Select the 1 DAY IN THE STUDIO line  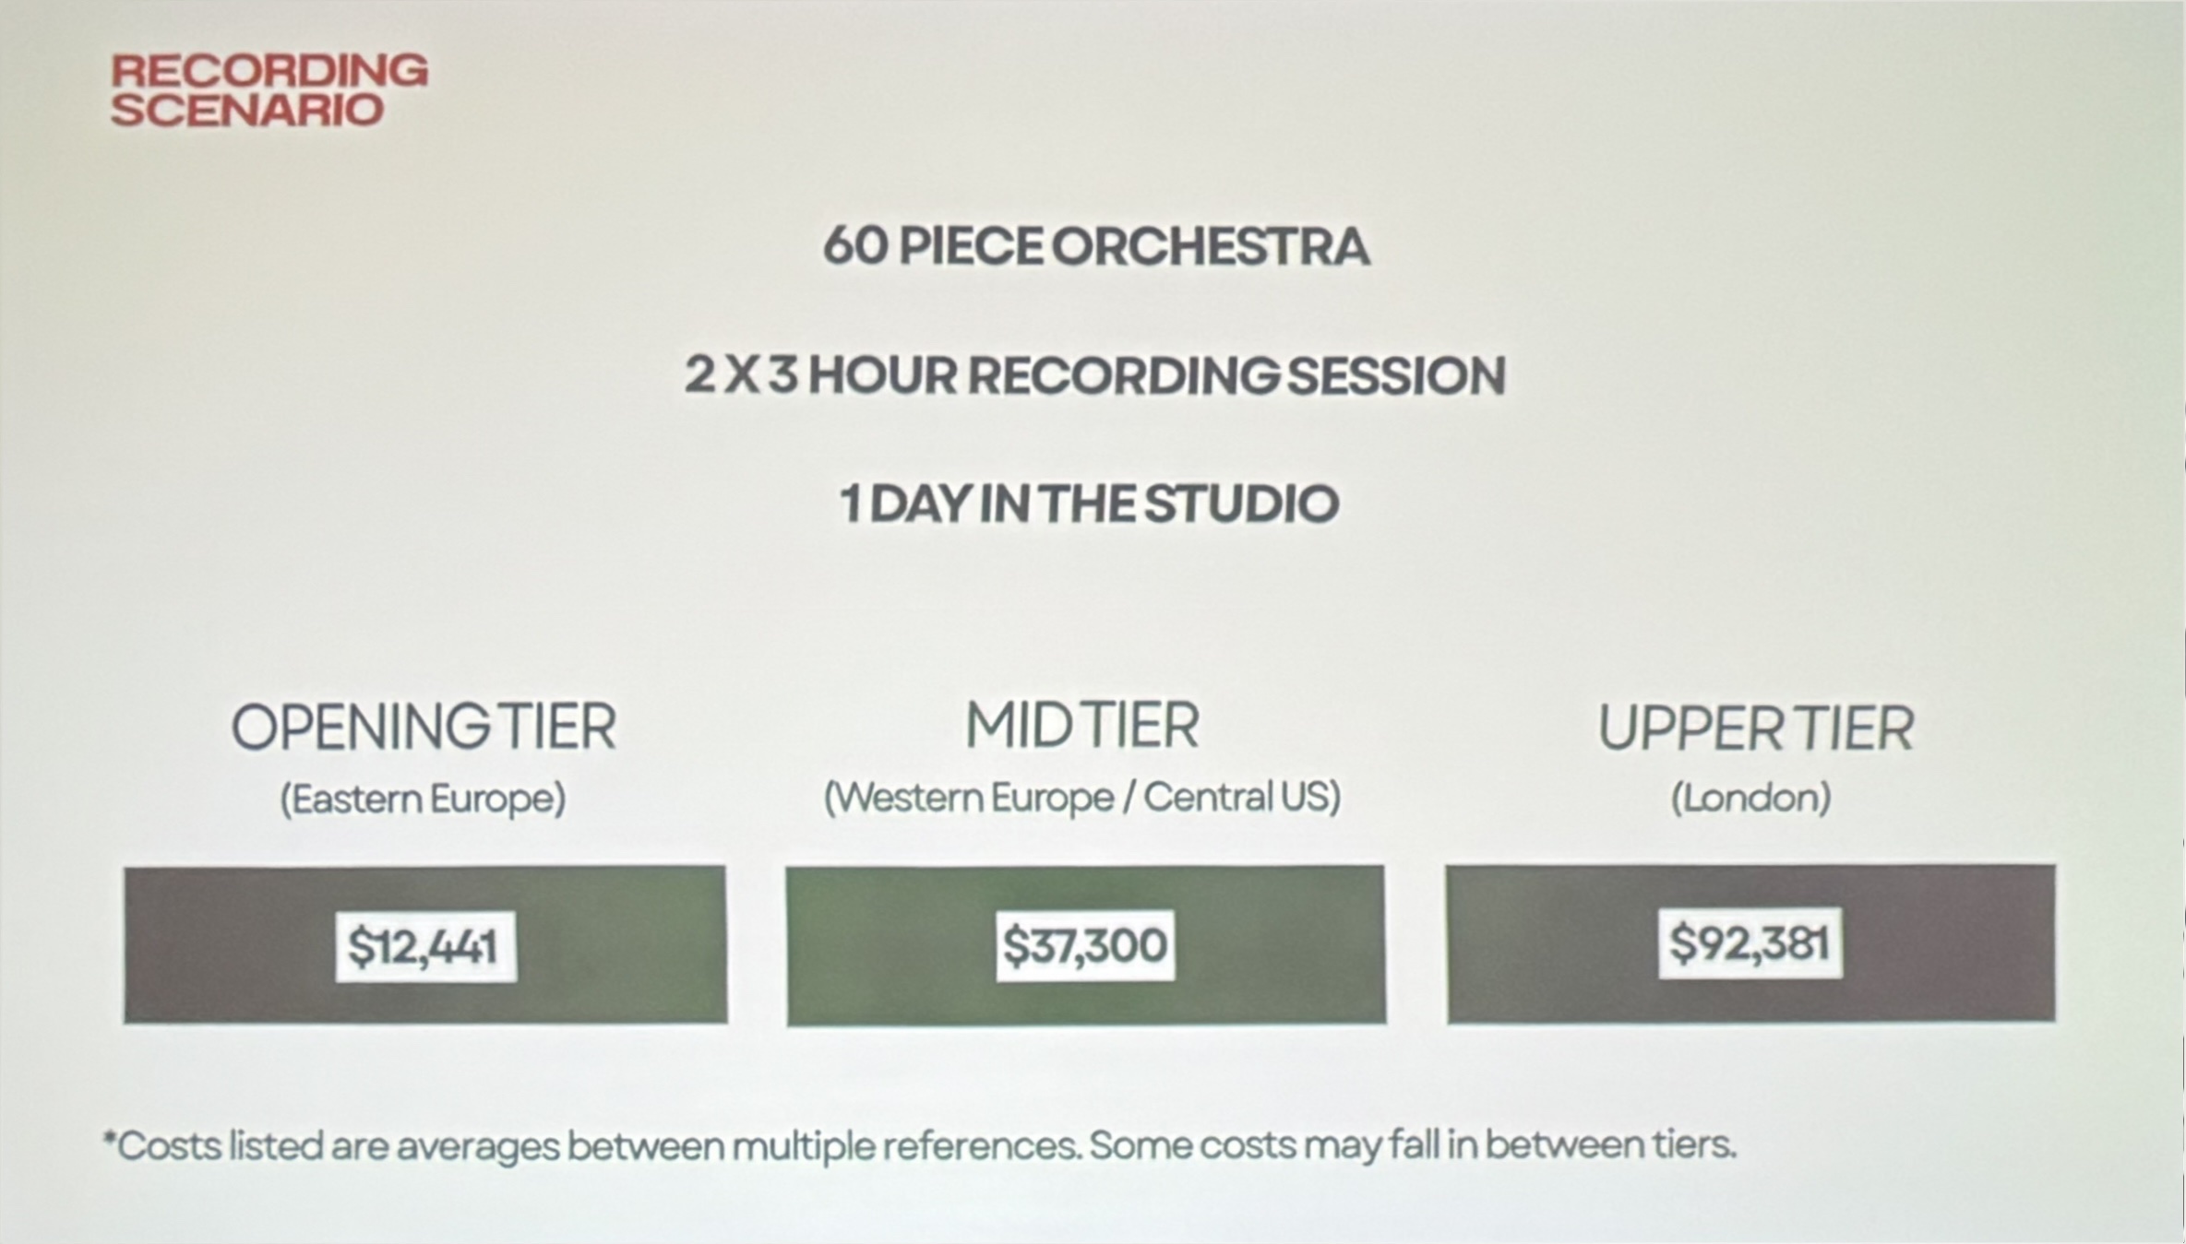click(x=1089, y=504)
